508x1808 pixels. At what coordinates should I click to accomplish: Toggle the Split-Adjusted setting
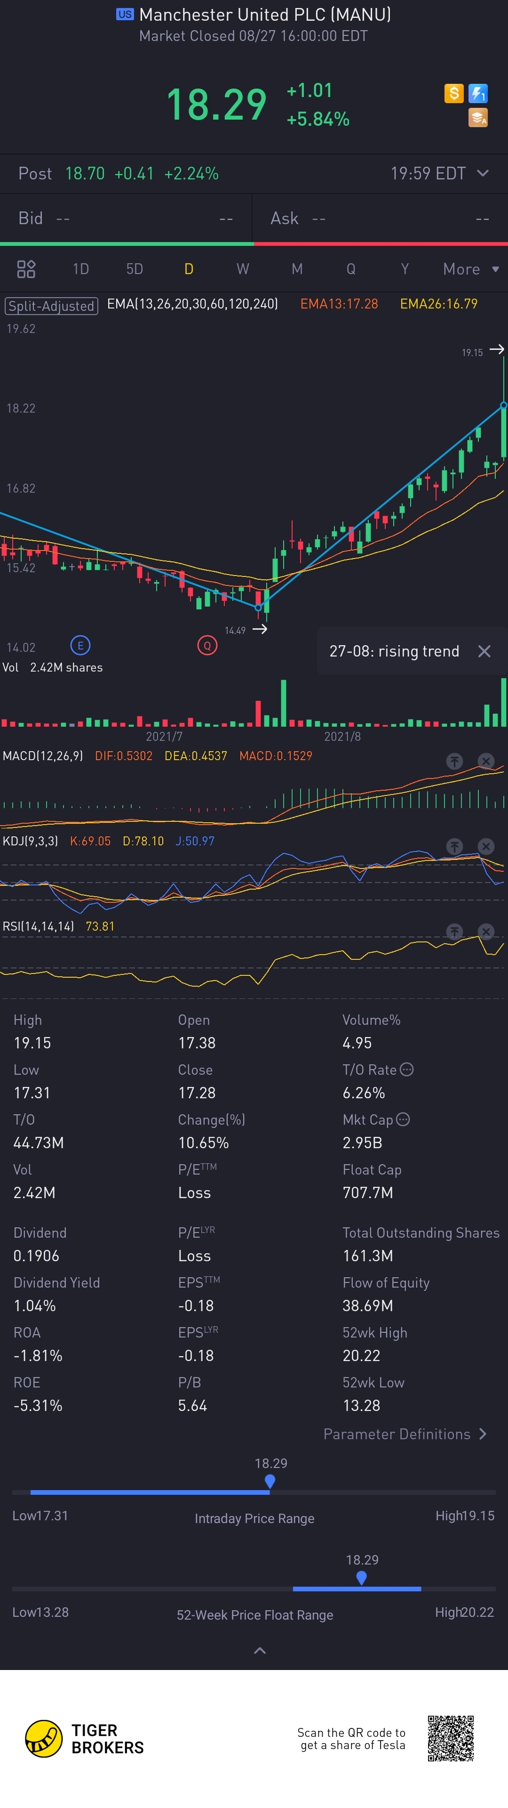pyautogui.click(x=51, y=305)
